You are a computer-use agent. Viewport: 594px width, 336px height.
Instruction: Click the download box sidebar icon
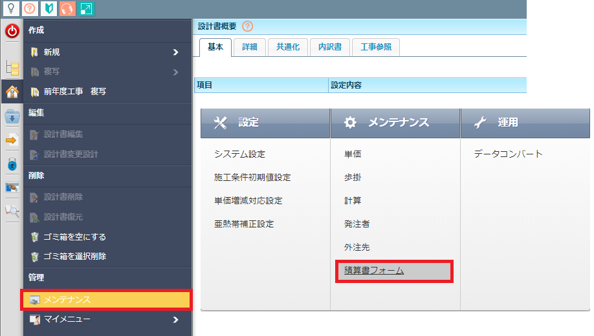12,116
